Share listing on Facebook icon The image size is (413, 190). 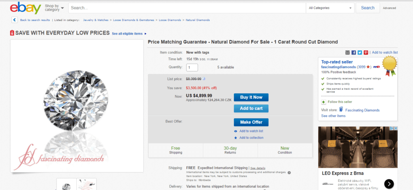point(354,53)
